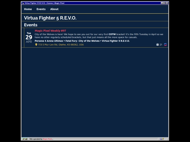Click the attendee count icon beside 21

157,45
